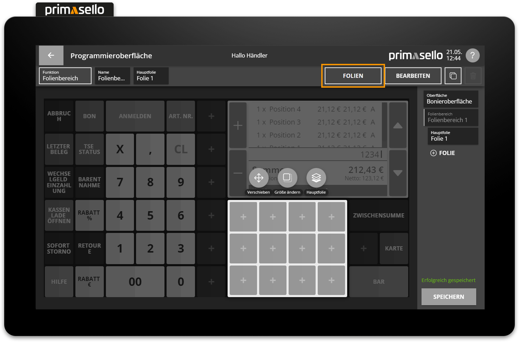The width and height of the screenshot is (519, 342).
Task: Click the Hauptfolie layers icon
Action: [316, 178]
